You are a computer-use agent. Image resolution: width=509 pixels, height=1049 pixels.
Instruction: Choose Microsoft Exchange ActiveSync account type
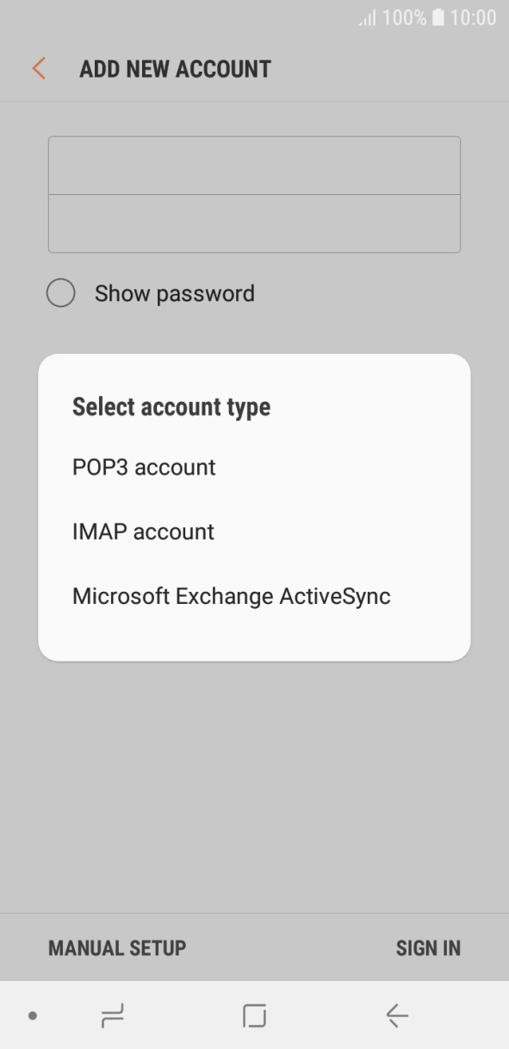click(x=231, y=595)
